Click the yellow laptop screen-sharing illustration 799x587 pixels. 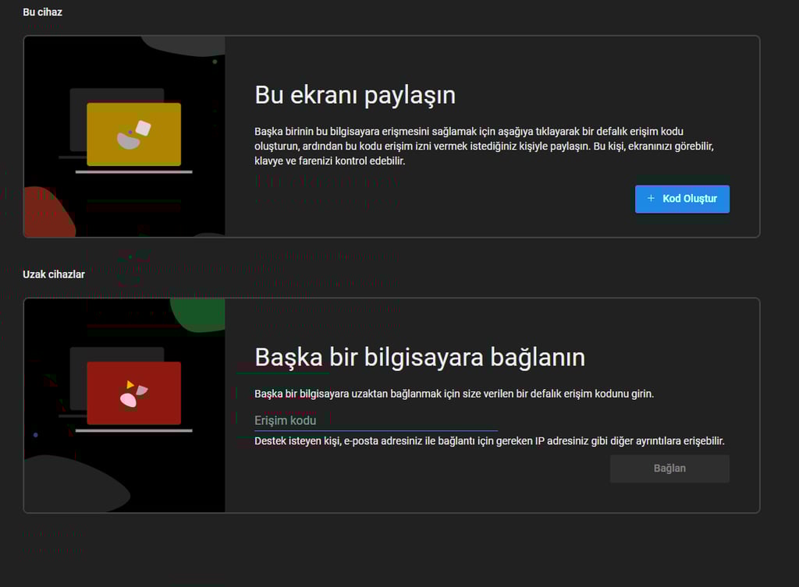point(124,136)
